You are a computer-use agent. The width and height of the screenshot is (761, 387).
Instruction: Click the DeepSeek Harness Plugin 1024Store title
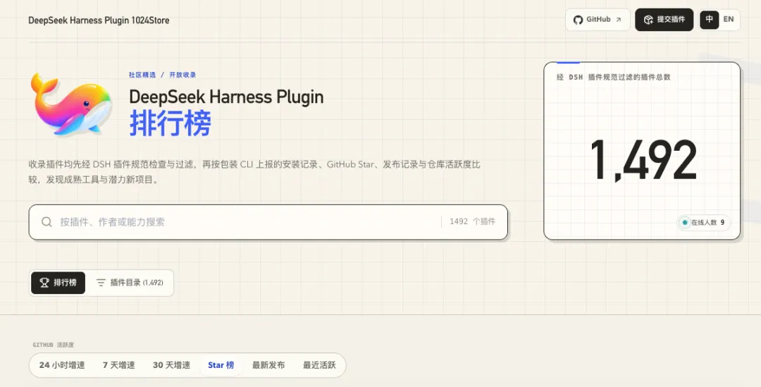(x=99, y=20)
